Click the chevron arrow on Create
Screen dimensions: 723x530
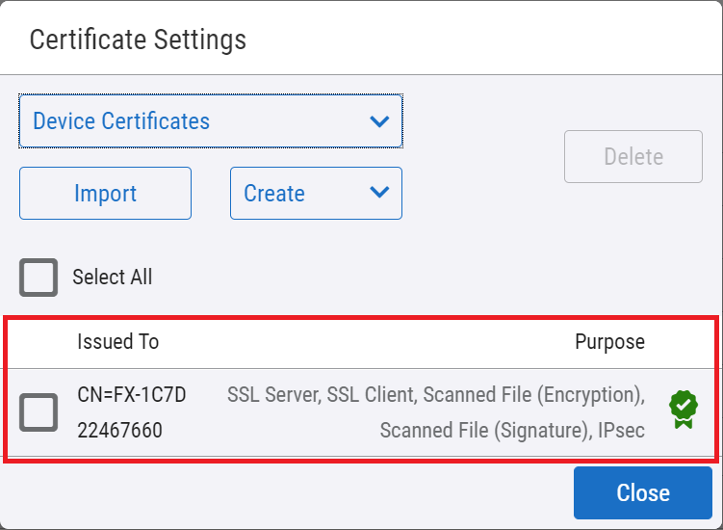click(x=379, y=193)
